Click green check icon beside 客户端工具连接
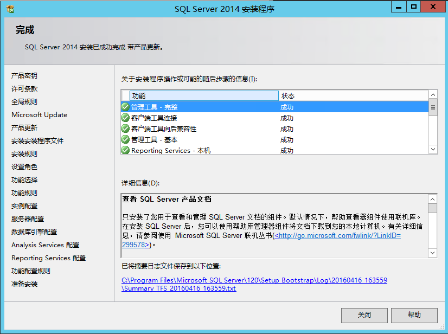 [x=125, y=118]
